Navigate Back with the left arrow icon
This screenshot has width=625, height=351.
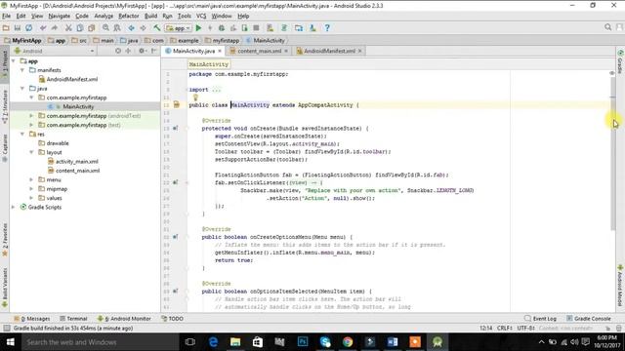coord(131,28)
